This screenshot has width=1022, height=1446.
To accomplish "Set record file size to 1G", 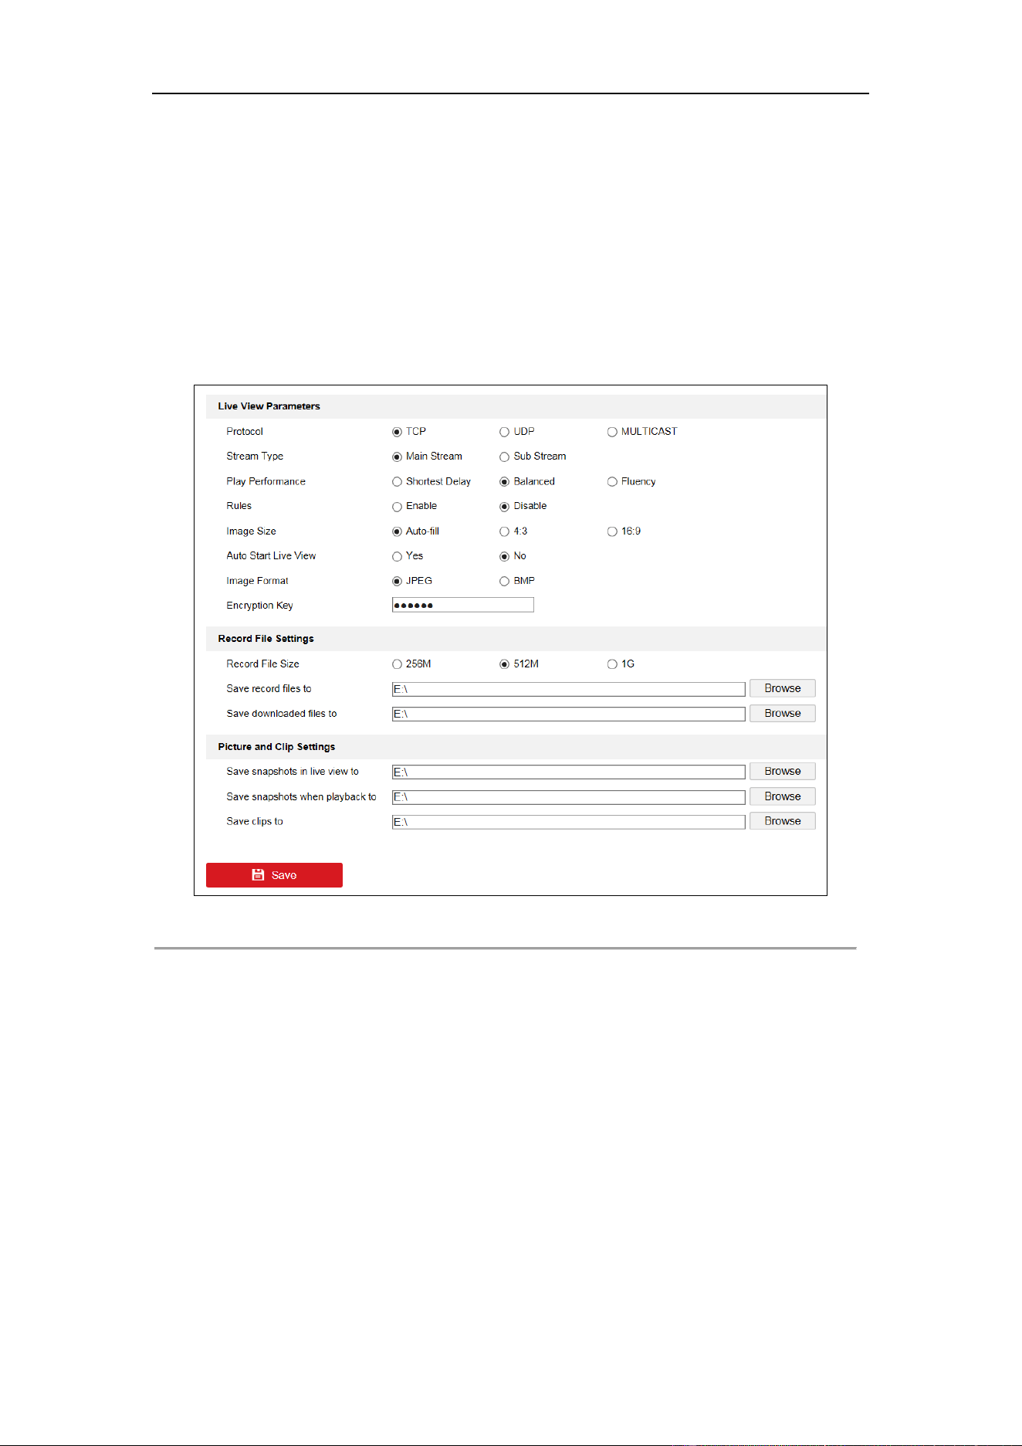I will 612,664.
